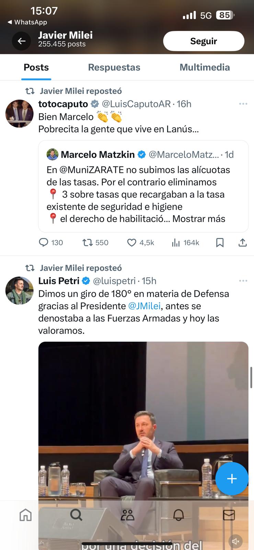The height and width of the screenshot is (550, 254).
Task: Open the Messages envelope icon
Action: tap(229, 515)
